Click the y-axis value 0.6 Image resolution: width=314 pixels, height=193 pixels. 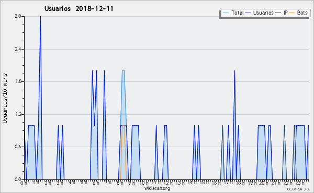(18, 147)
